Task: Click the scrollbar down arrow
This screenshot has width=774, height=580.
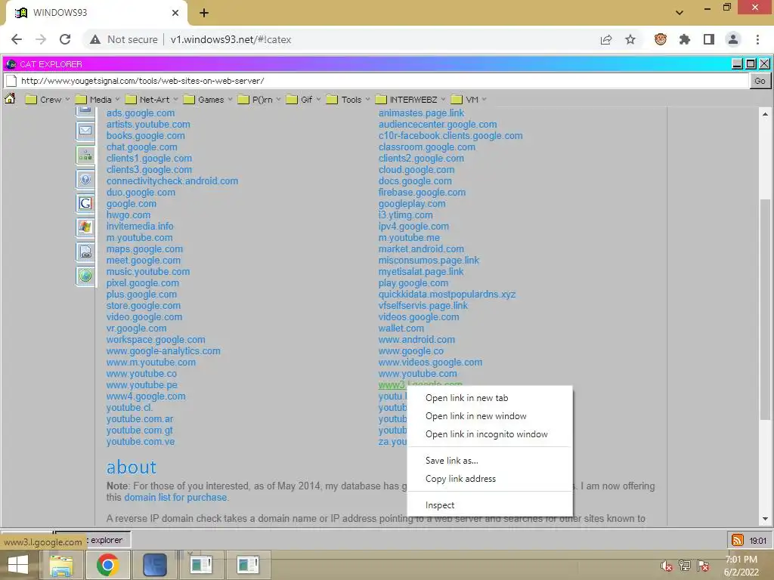Action: [765, 519]
